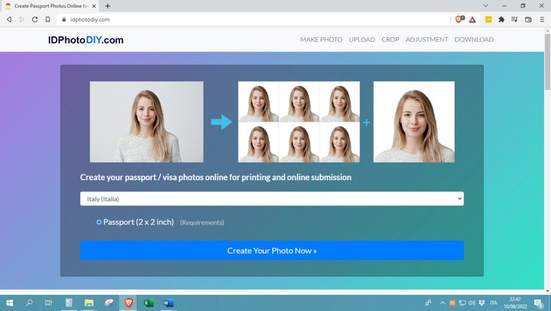Click the battery status icon in system tray
Screen dimensions: 551x311
(452, 302)
